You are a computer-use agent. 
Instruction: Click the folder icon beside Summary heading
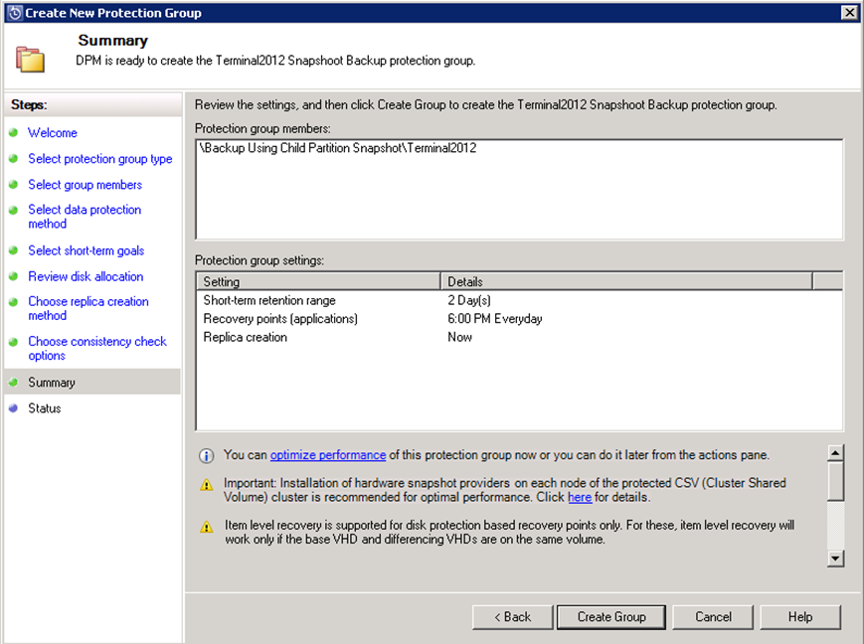point(30,60)
